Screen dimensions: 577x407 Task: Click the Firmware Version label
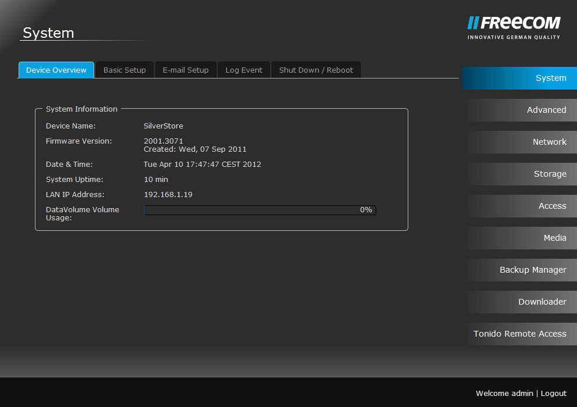click(79, 141)
